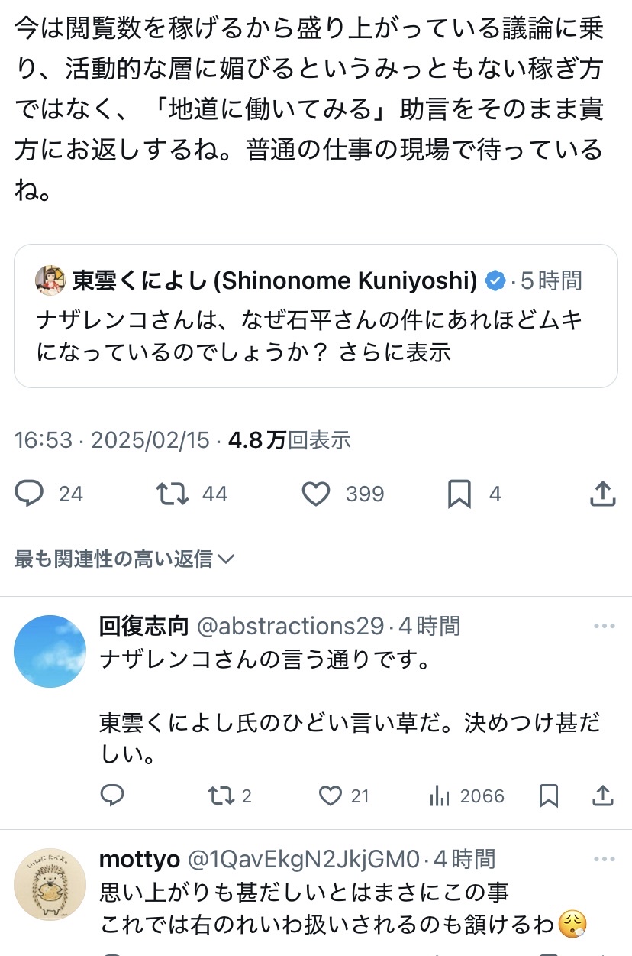Open the @abstractions29 profile handle
The image size is (632, 956).
pos(290,627)
